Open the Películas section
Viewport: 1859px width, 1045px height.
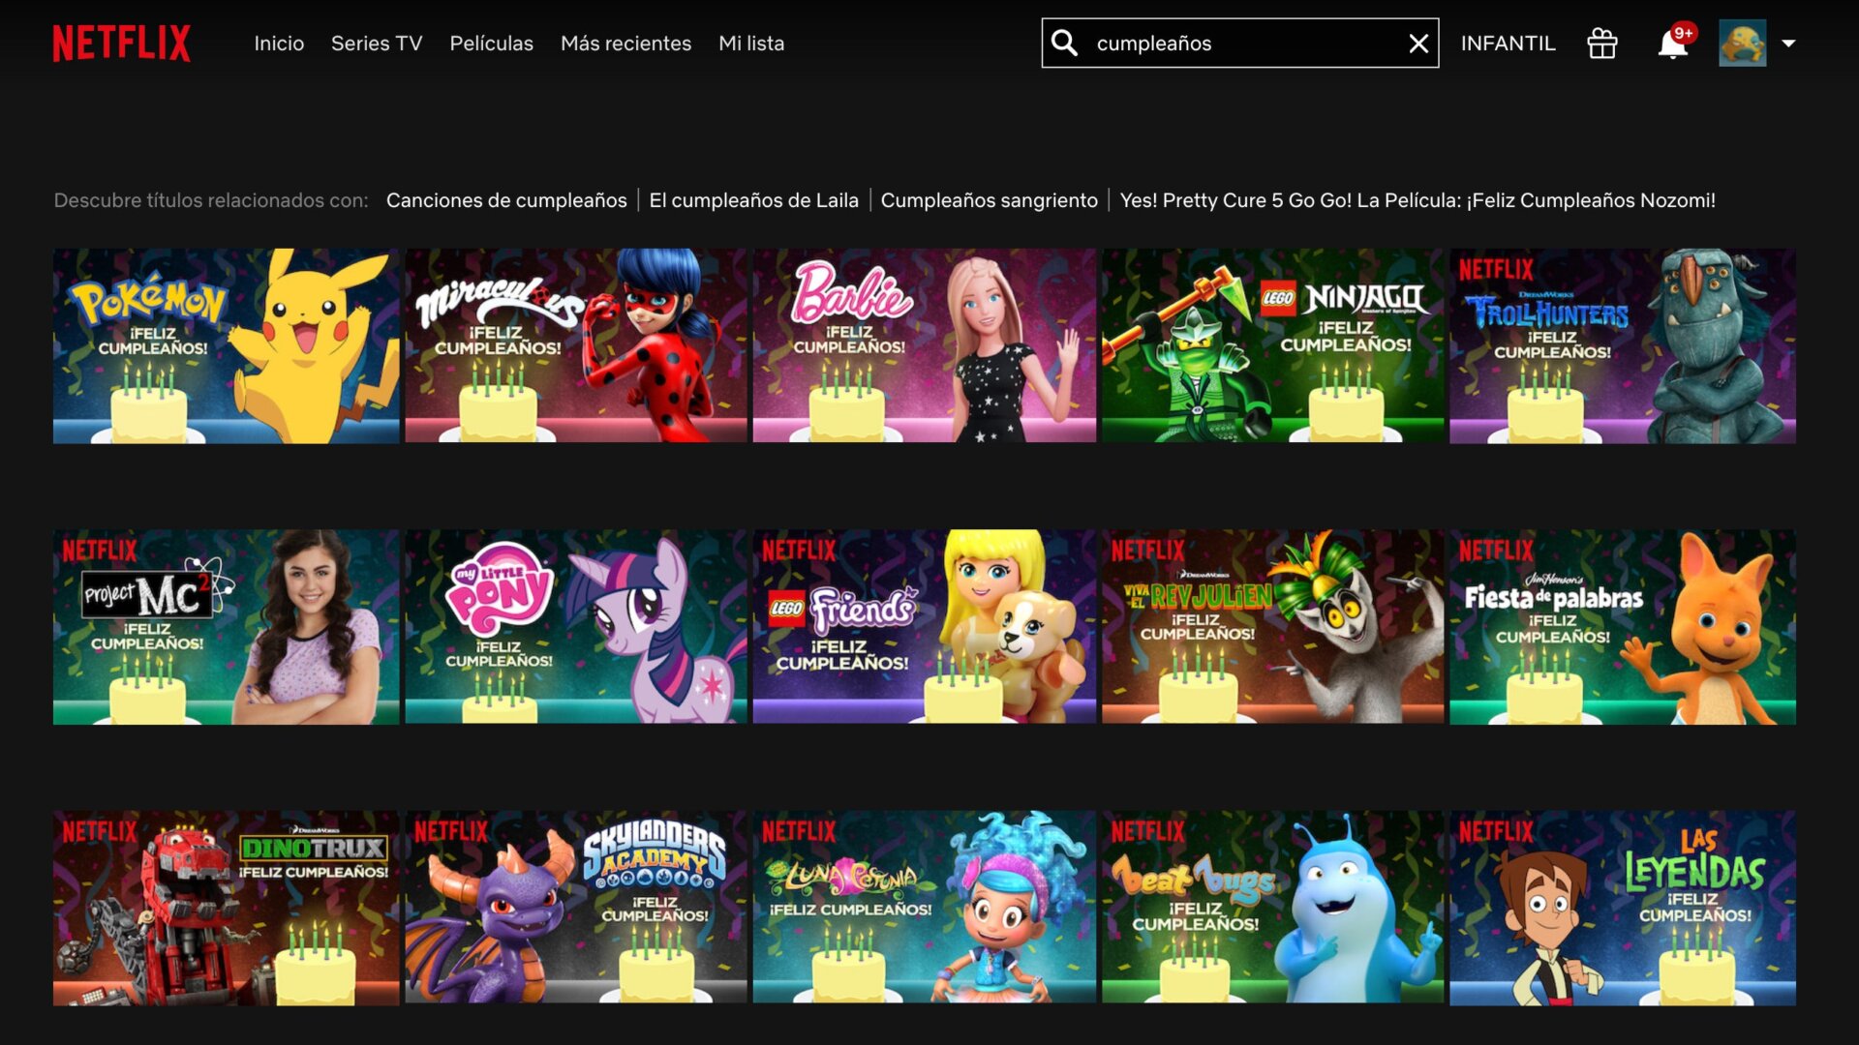[x=491, y=44]
